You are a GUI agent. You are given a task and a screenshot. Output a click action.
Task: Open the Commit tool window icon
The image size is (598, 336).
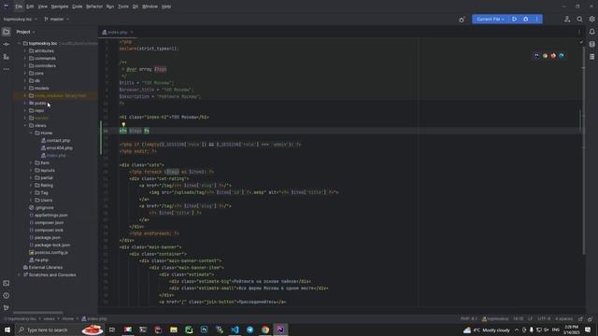click(x=7, y=45)
